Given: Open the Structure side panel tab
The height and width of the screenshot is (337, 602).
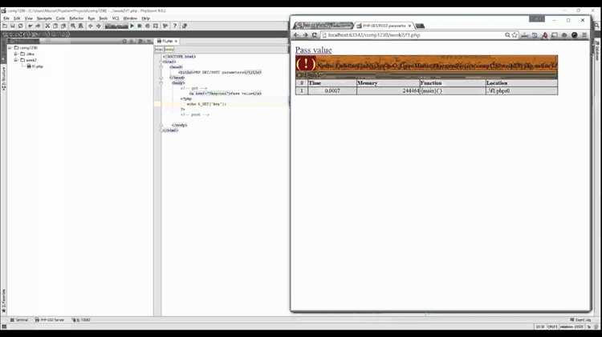Looking at the screenshot, I should tap(4, 78).
